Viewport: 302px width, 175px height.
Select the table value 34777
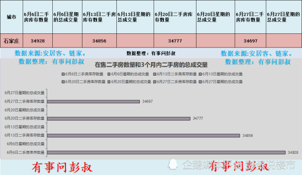coord(175,41)
